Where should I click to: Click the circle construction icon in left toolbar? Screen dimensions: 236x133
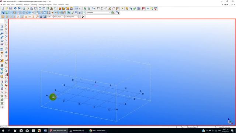click(x=6, y=48)
